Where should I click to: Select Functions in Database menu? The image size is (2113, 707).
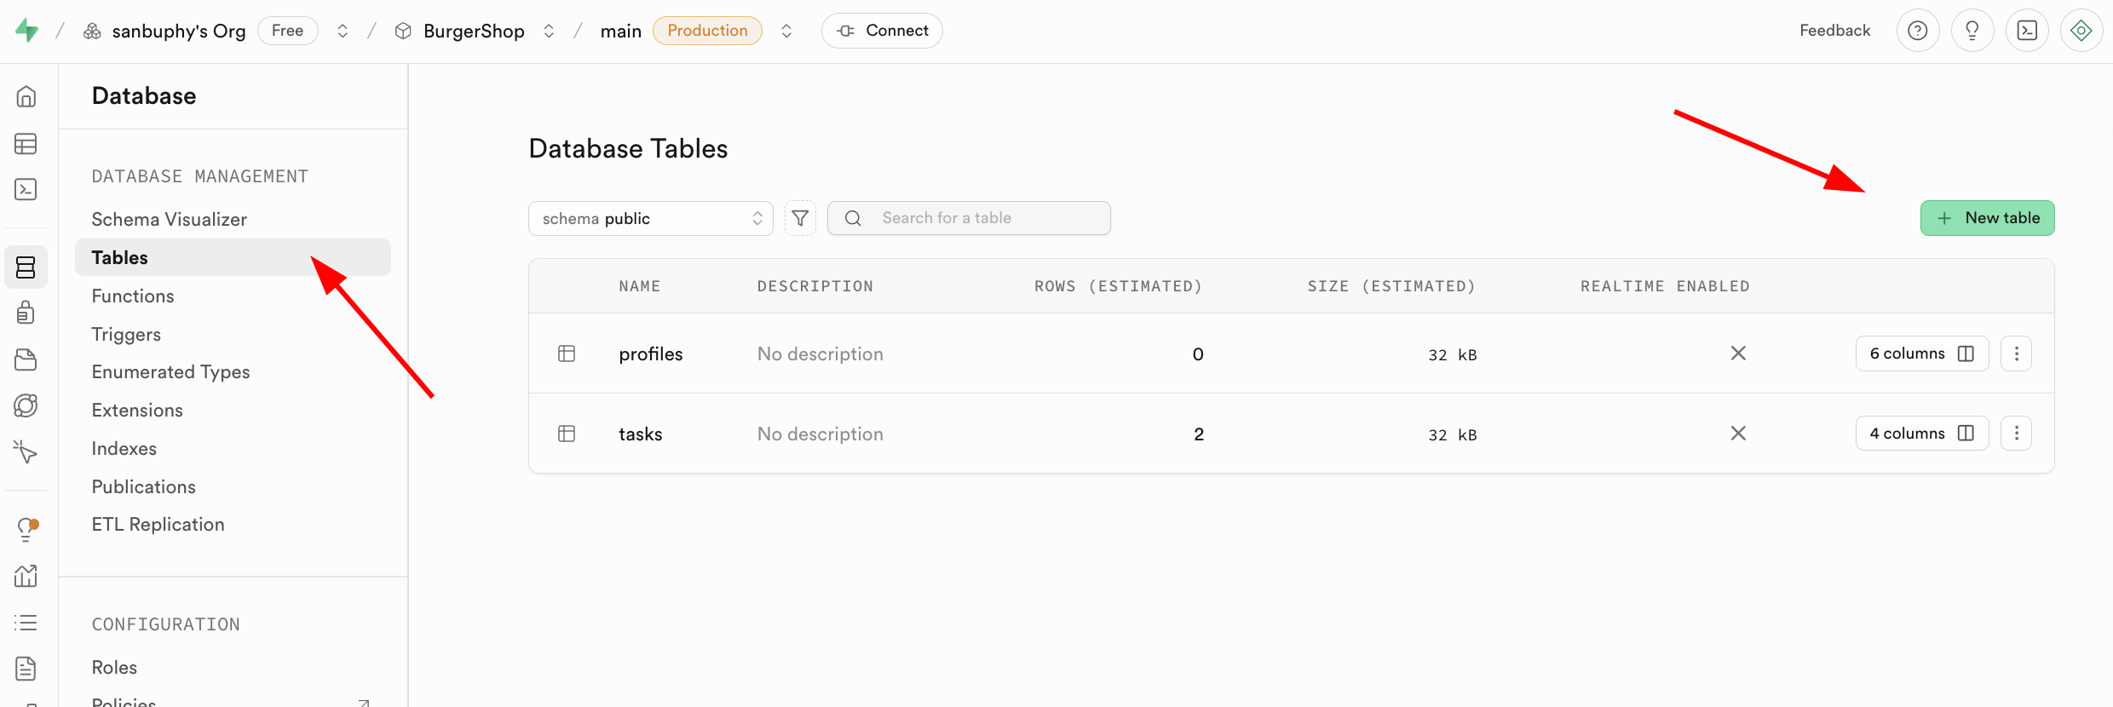point(133,296)
